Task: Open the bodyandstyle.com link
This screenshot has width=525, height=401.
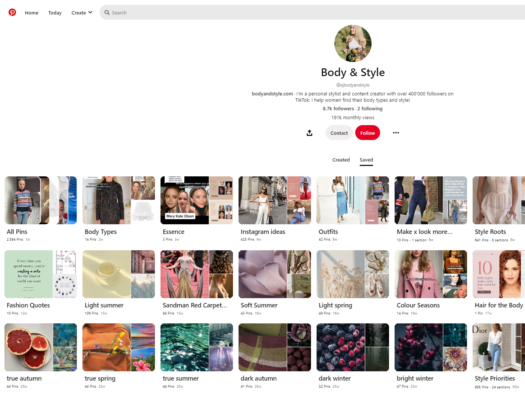Action: click(x=272, y=94)
